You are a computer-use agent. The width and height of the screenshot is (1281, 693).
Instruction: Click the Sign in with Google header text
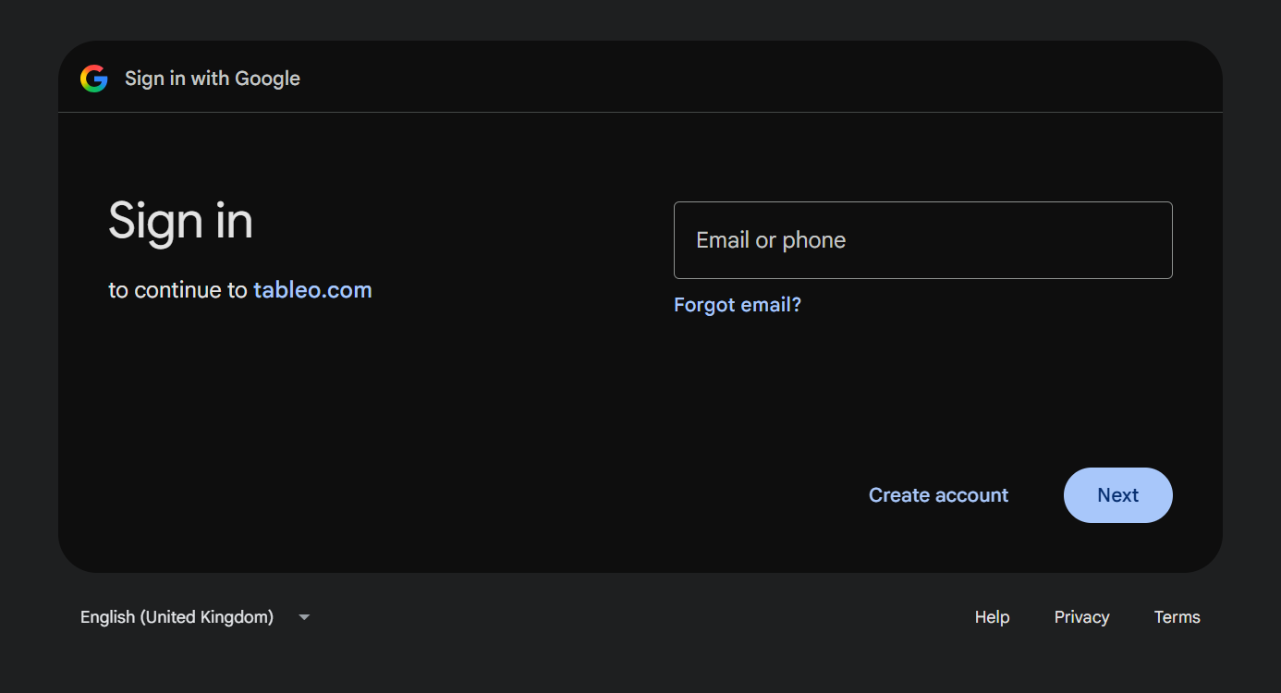click(213, 79)
